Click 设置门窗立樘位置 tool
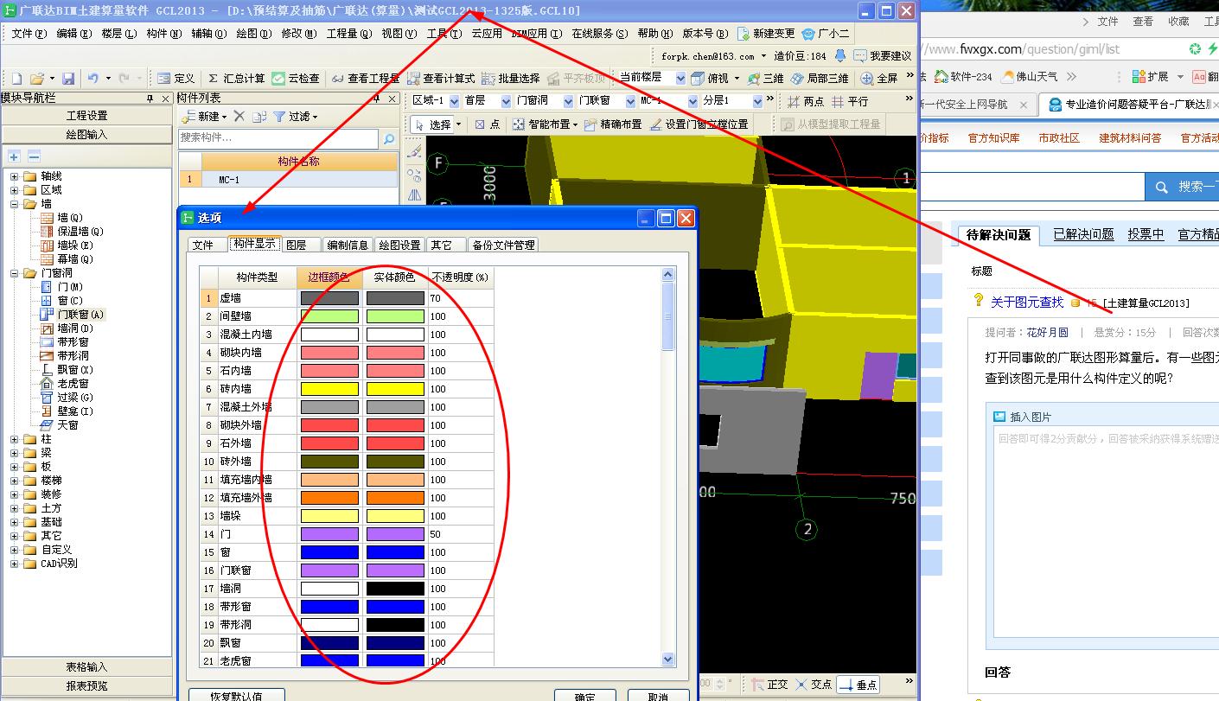Screen dimensions: 1219x701 (x=699, y=124)
